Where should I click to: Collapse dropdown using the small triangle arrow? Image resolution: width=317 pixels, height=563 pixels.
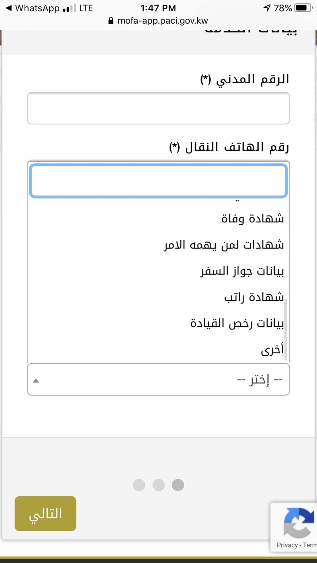[x=36, y=381]
